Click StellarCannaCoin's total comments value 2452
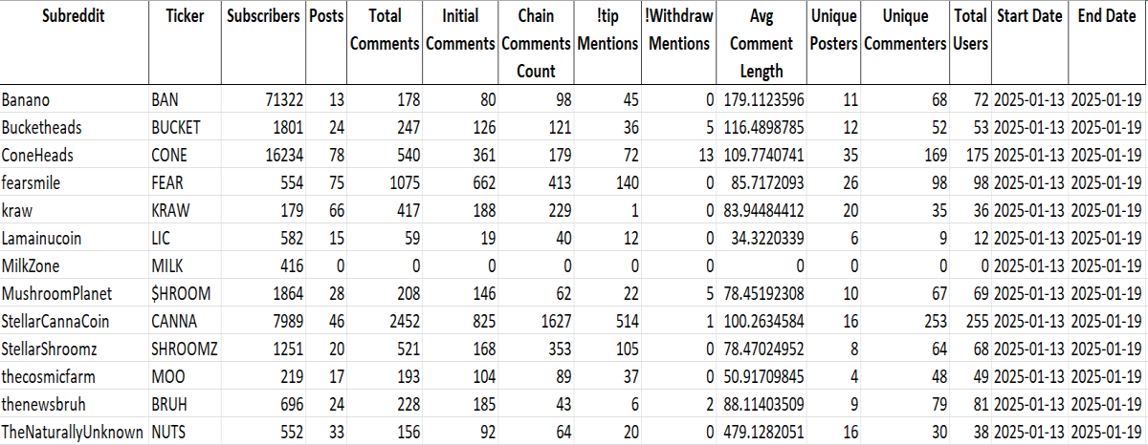Viewport: 1148px width, 445px height. (385, 321)
